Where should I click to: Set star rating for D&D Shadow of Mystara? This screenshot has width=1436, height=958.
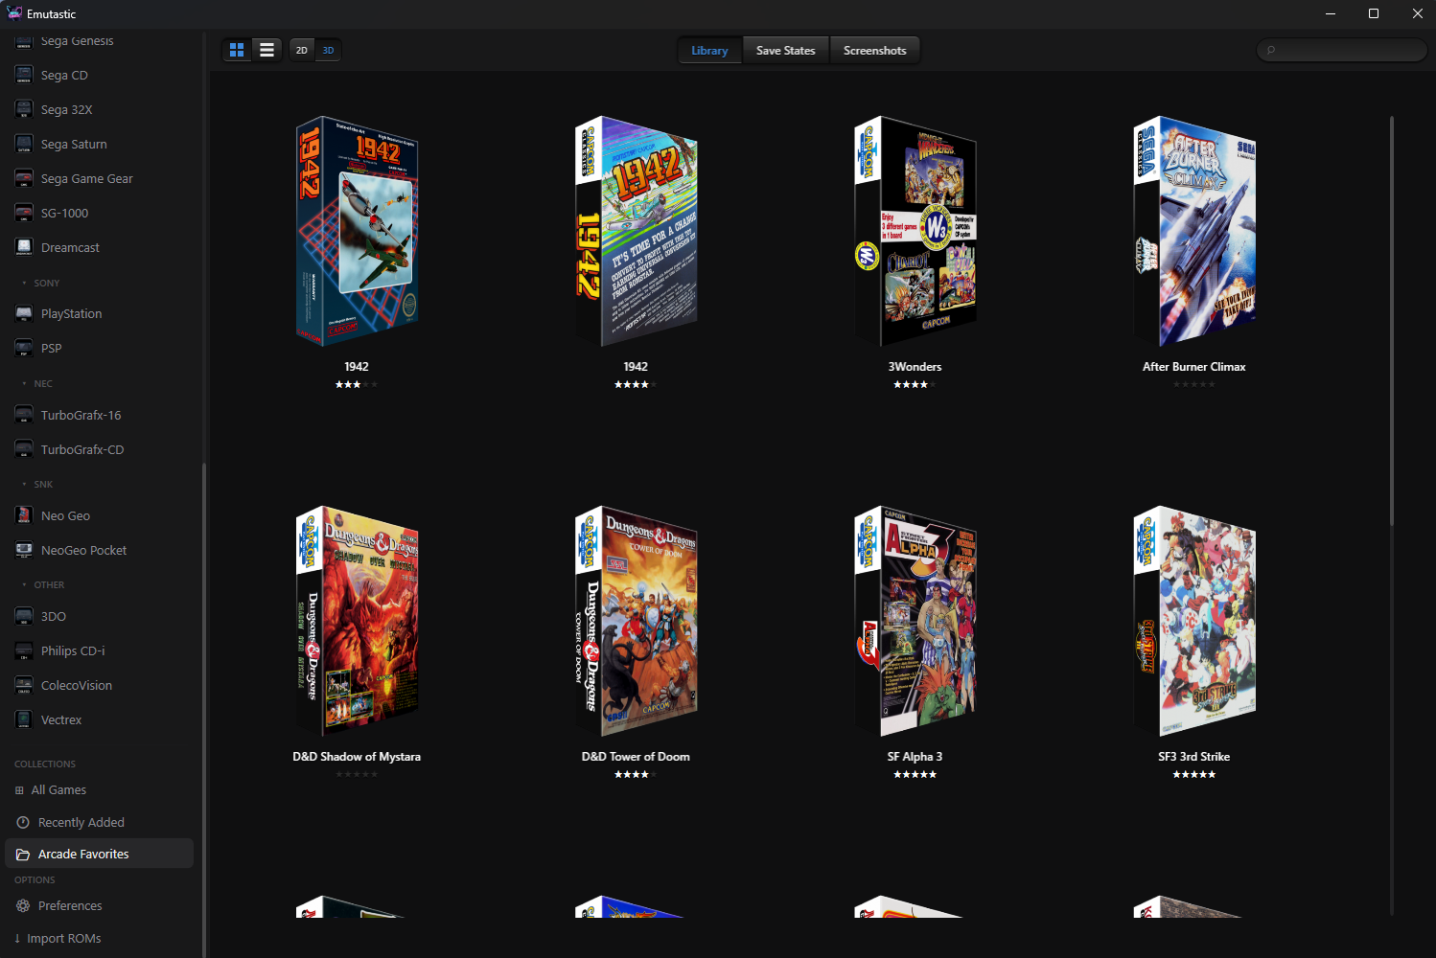(357, 774)
